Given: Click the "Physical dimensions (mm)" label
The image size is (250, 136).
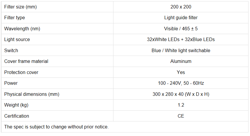Looking at the screenshot, I should 32,94.
